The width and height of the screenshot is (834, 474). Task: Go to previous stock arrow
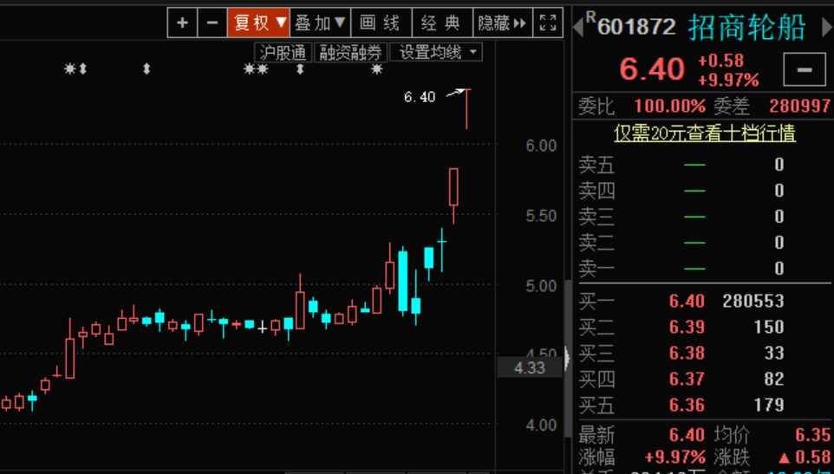577,28
